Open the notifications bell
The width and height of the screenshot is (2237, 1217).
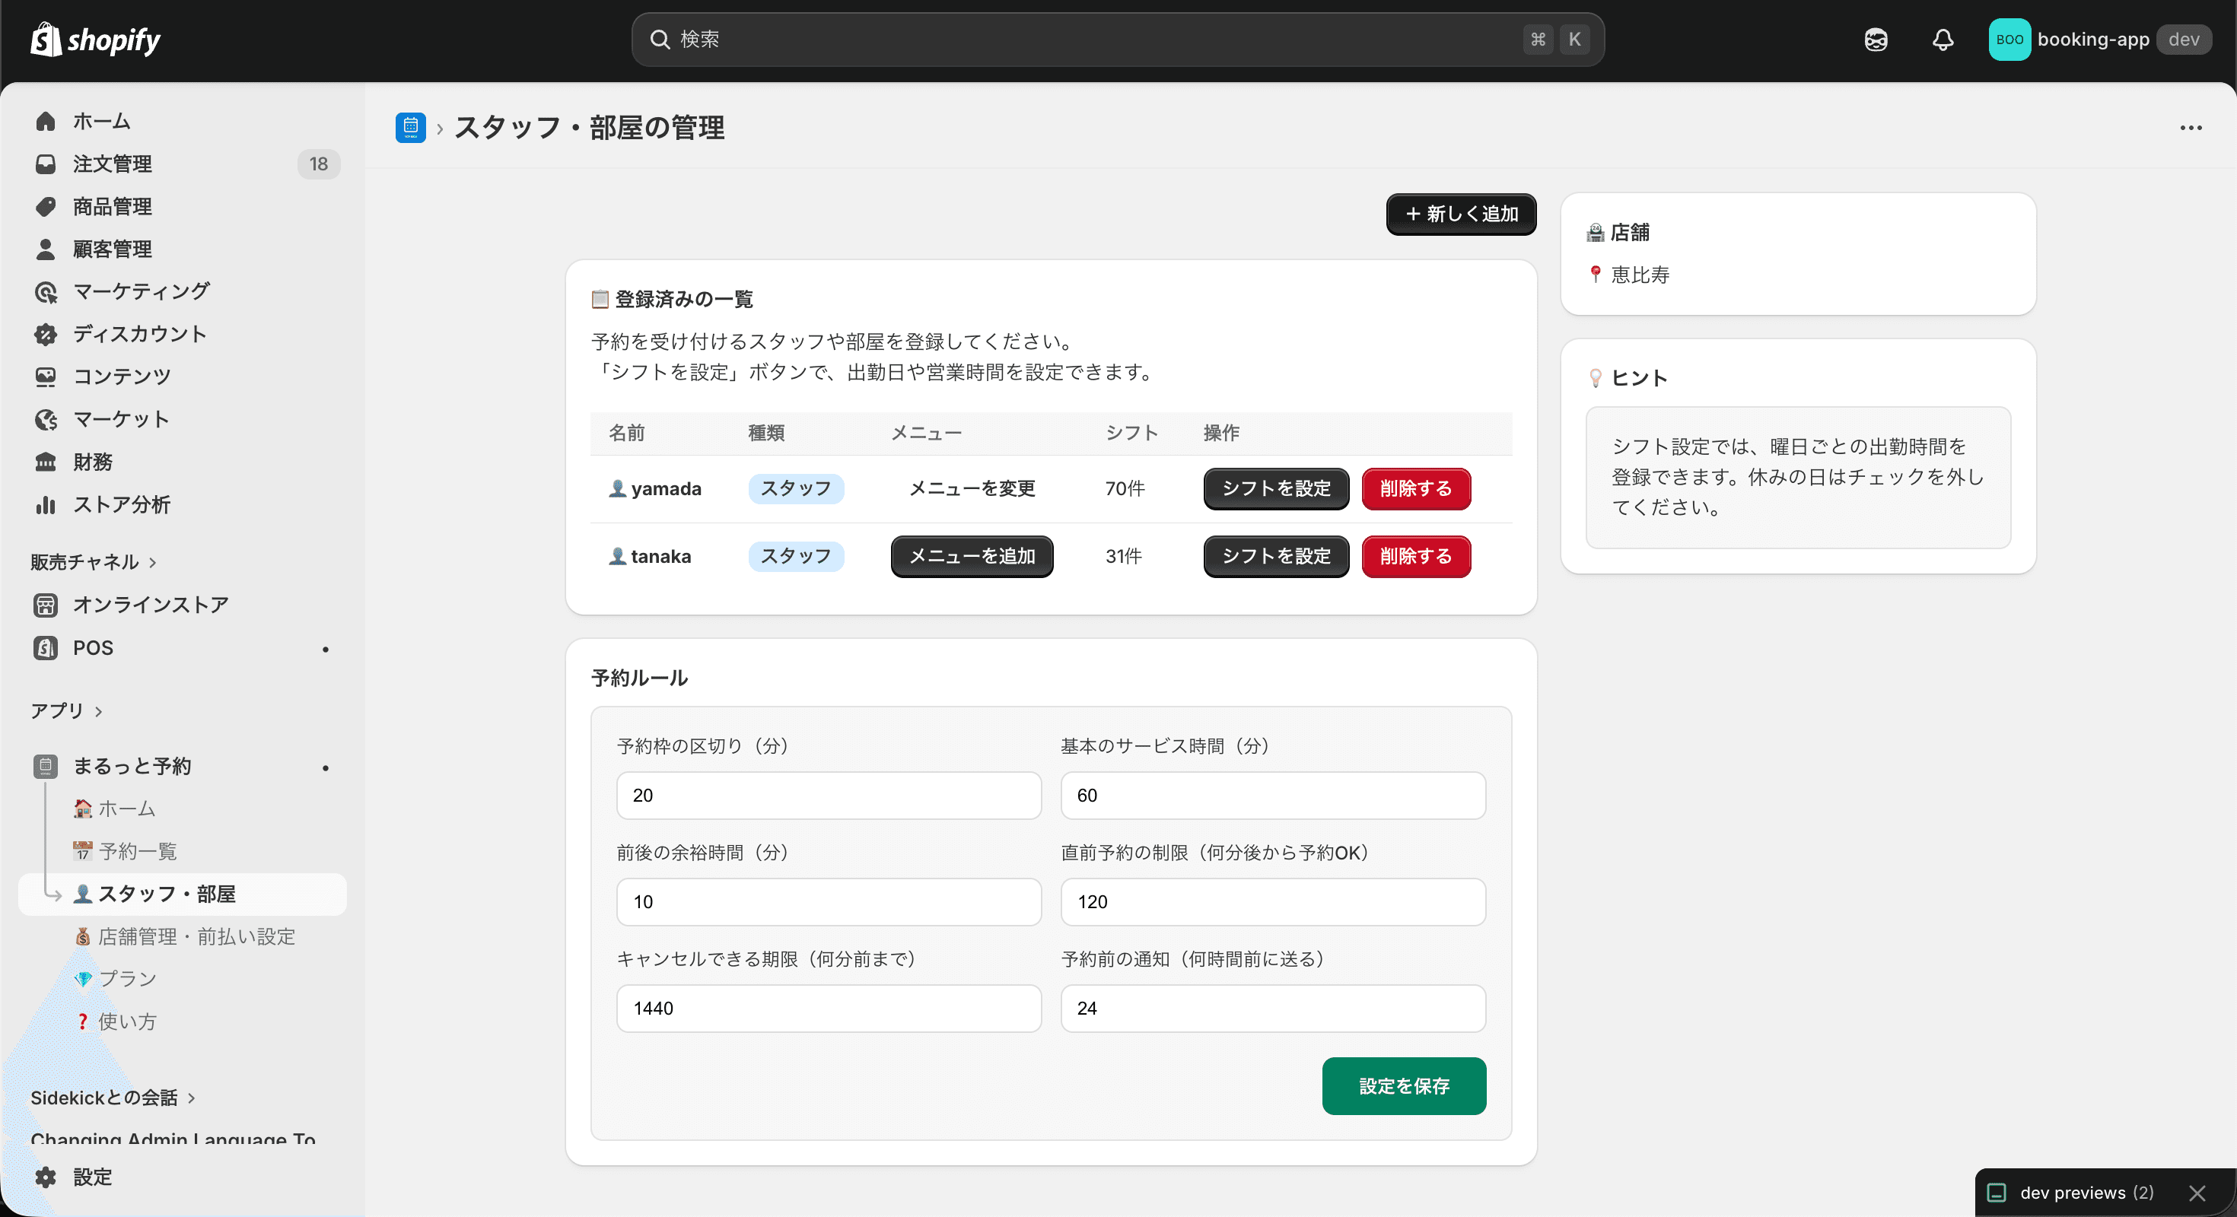click(x=1943, y=39)
